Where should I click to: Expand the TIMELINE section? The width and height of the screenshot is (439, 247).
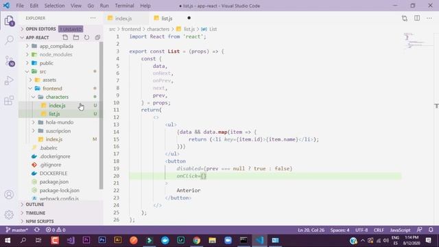pos(35,213)
